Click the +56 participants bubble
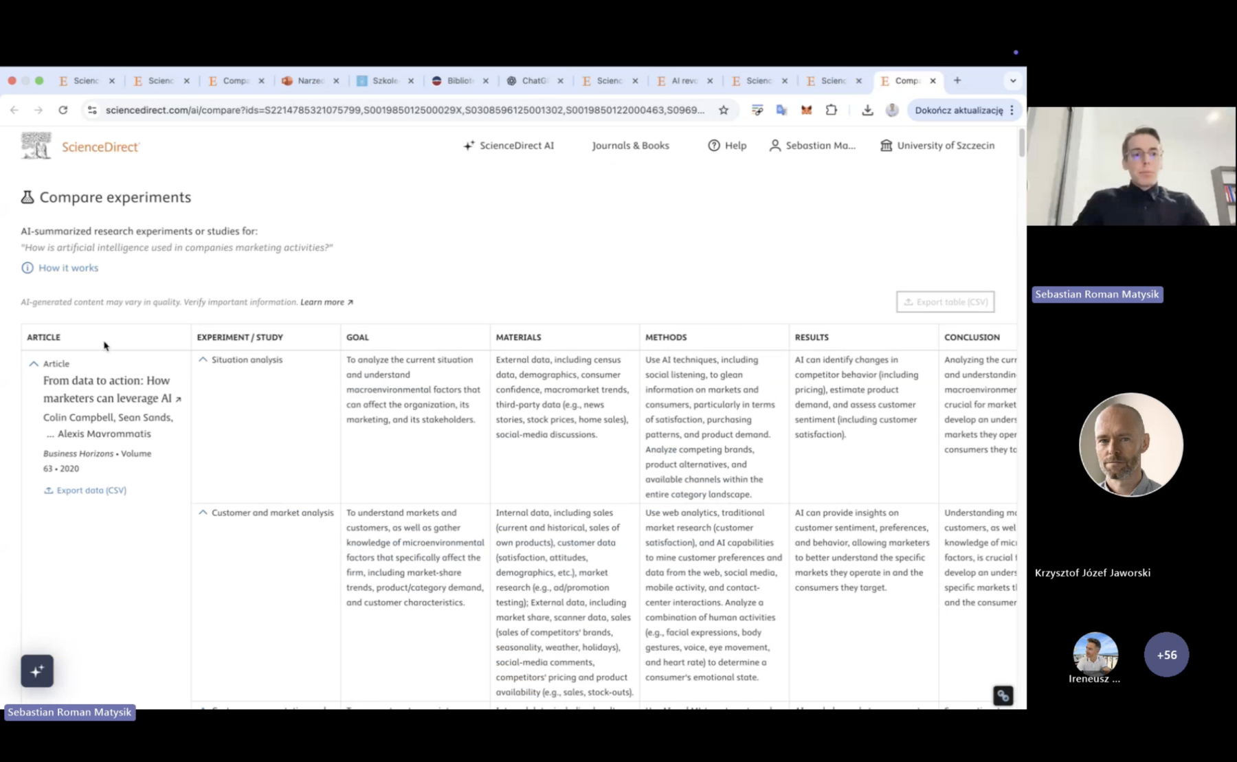 (x=1166, y=655)
